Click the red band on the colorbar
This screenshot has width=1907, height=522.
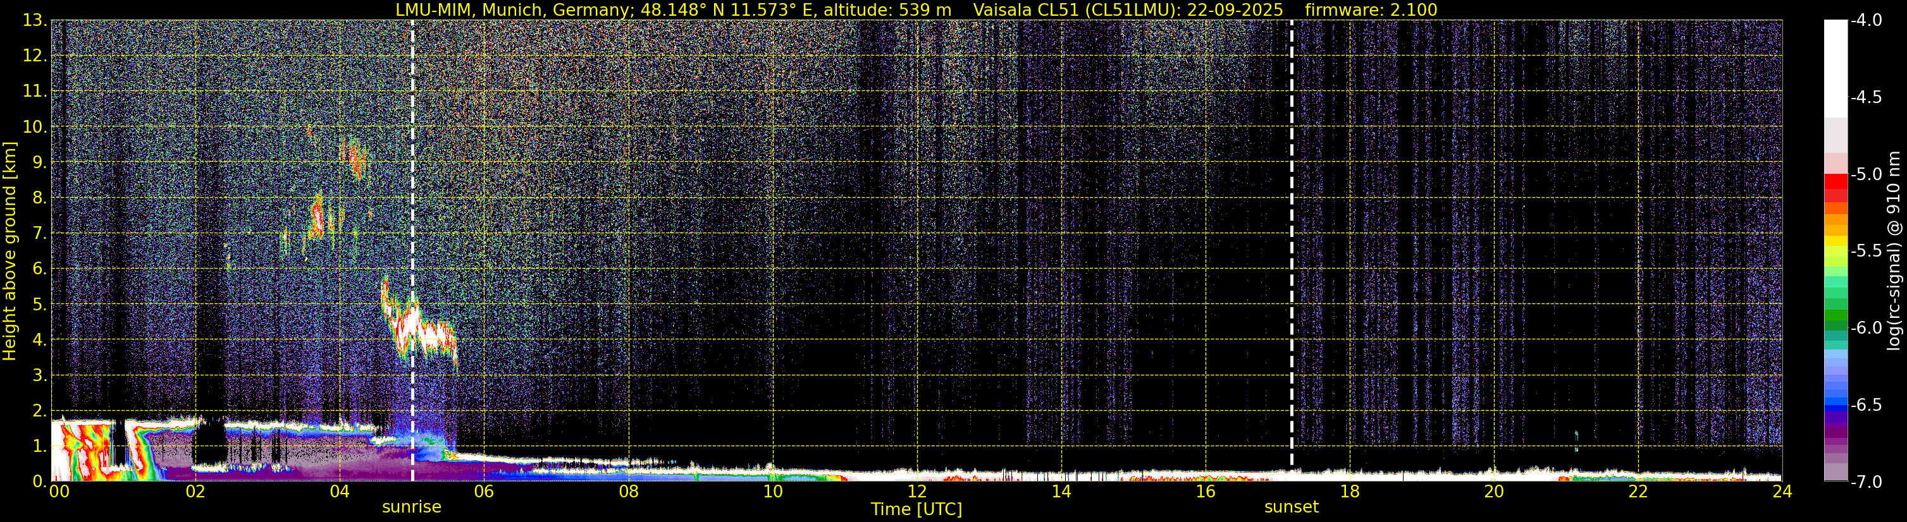(1835, 182)
